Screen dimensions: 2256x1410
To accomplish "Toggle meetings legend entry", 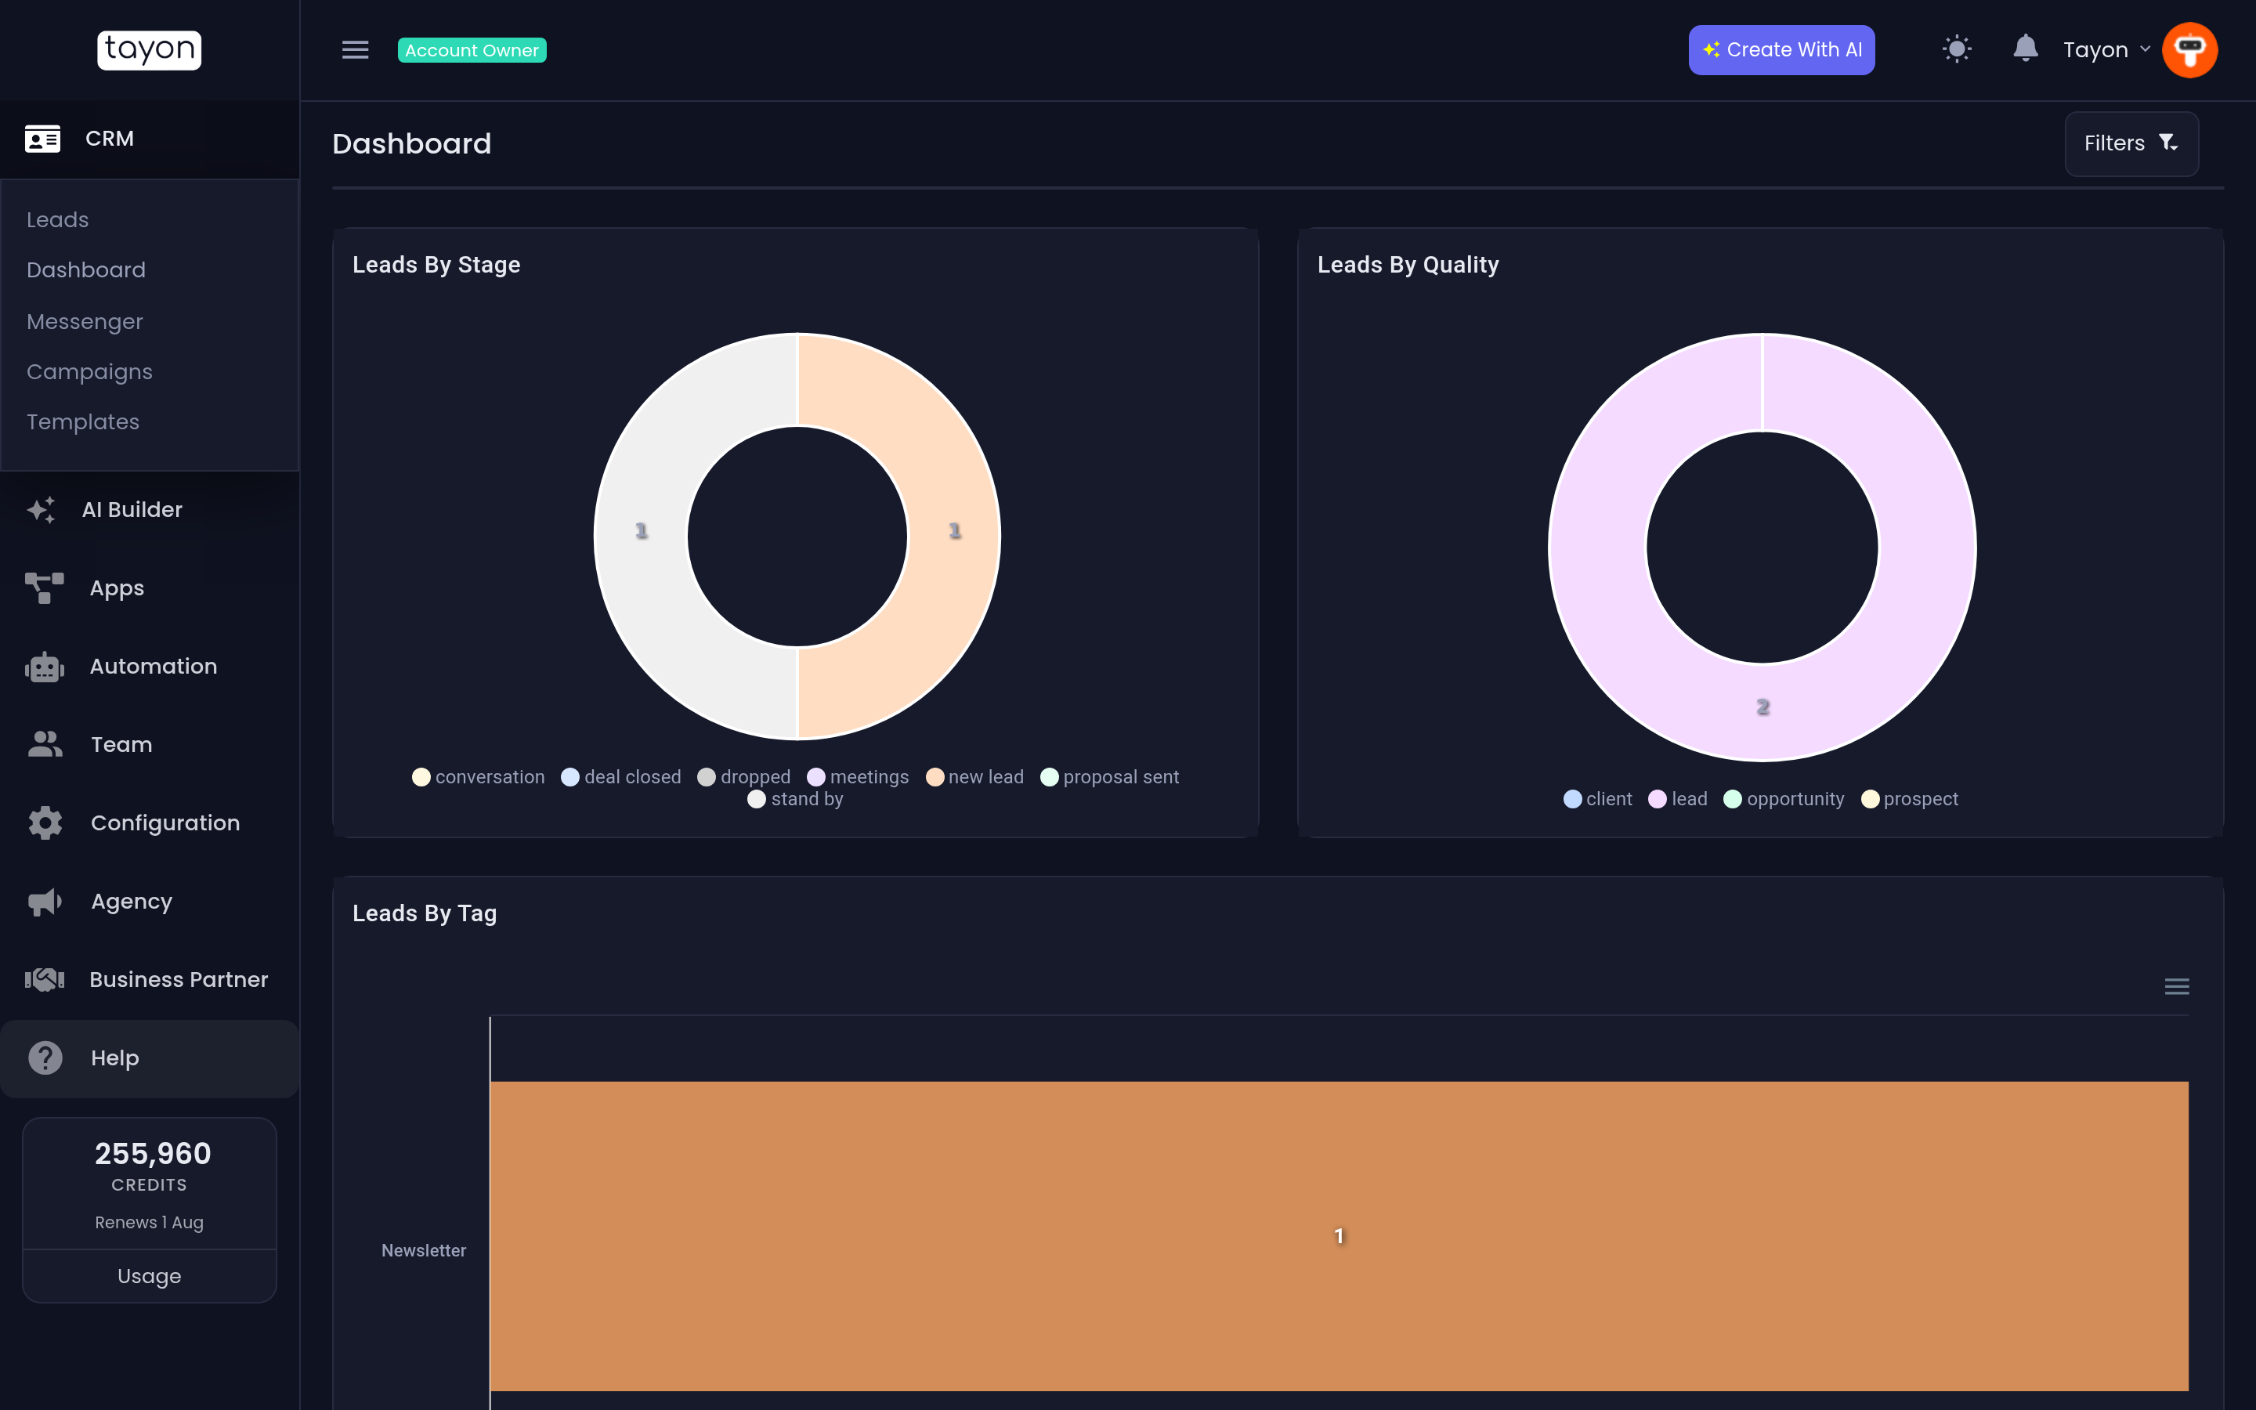I will pos(858,777).
